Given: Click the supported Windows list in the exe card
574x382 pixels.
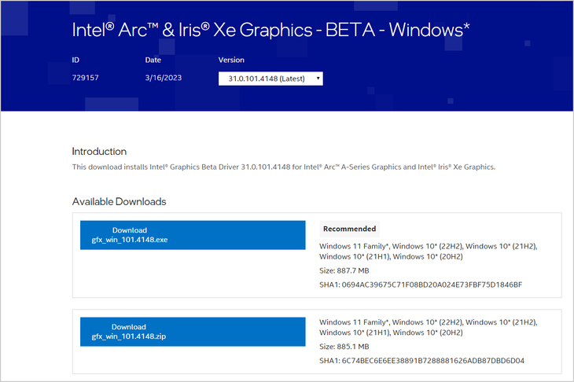Looking at the screenshot, I should click(429, 252).
